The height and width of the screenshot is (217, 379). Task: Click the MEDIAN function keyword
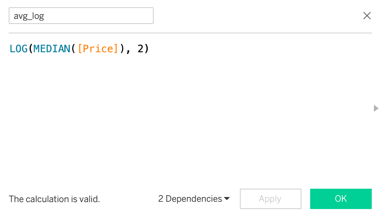pyautogui.click(x=52, y=49)
